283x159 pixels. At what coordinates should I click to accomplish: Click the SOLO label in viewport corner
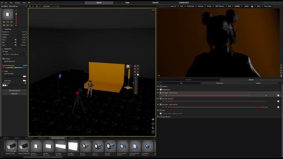pos(153,10)
